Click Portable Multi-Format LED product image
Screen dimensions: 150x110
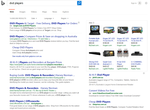(95, 30)
